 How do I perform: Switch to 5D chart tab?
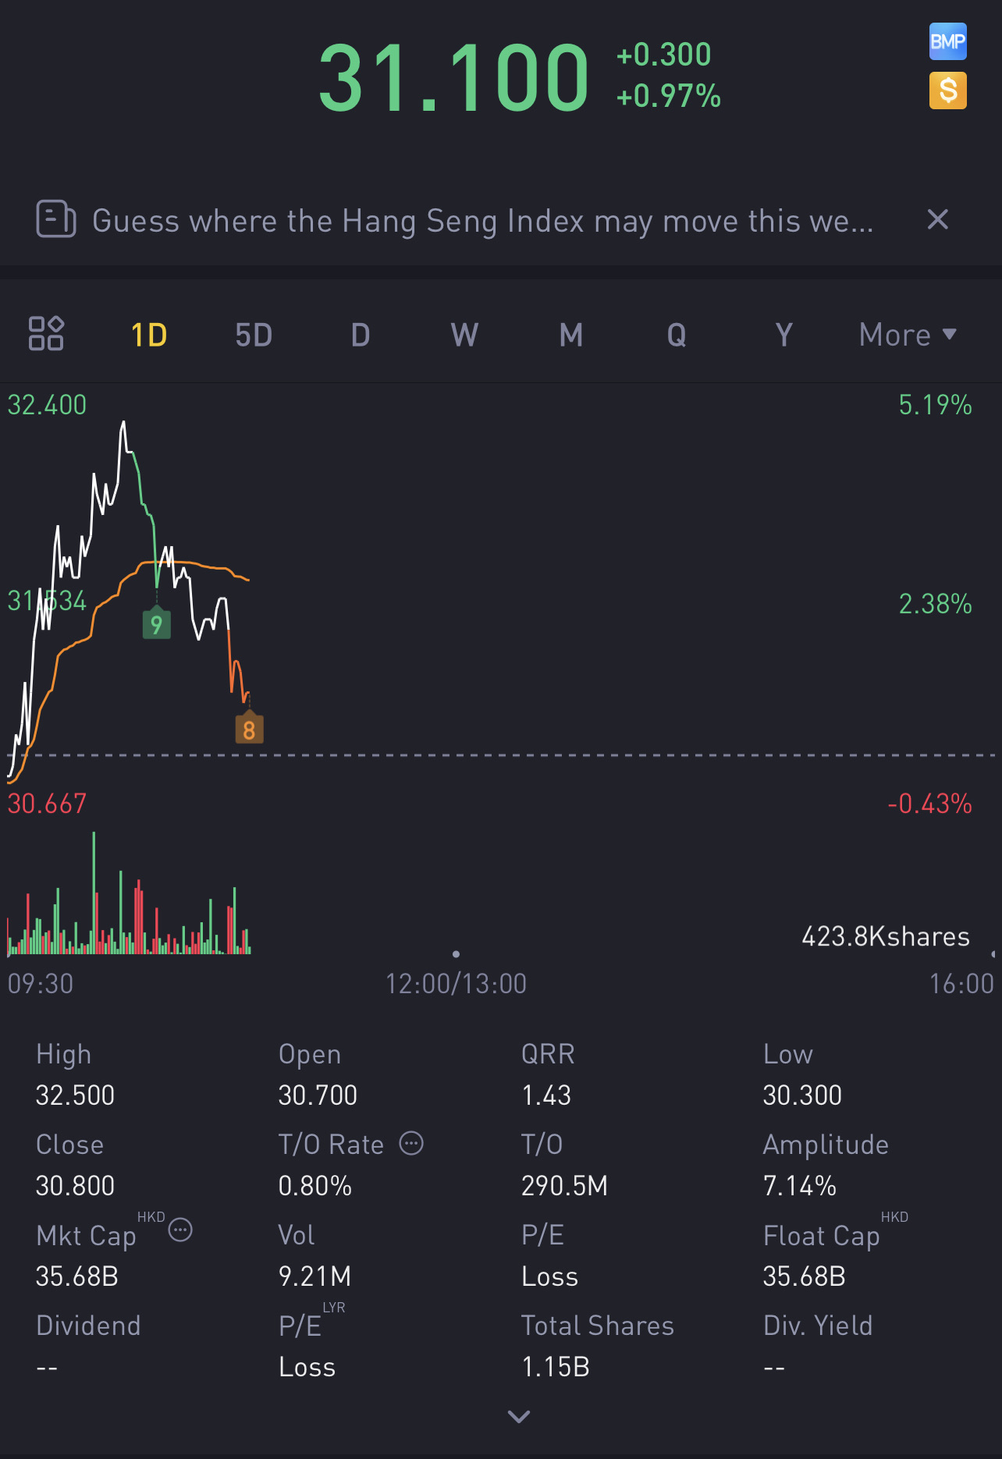coord(254,335)
